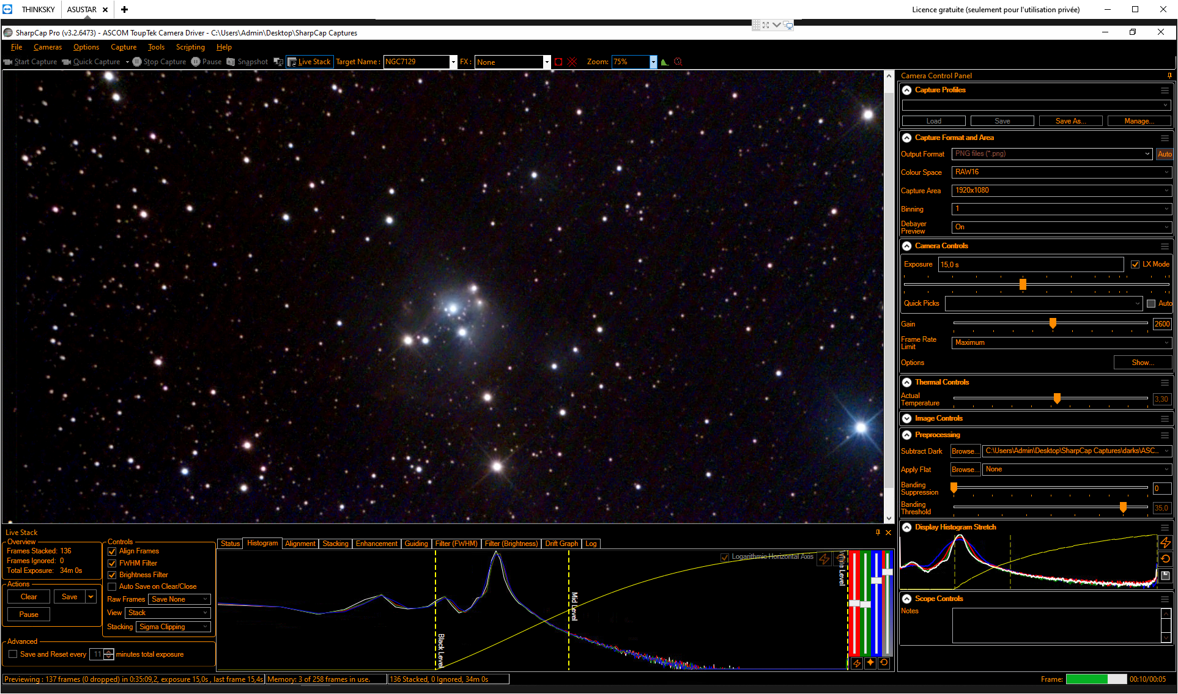Viewport: 1178px width, 694px height.
Task: Click the Clear button in Live Stack Actions
Action: point(29,597)
